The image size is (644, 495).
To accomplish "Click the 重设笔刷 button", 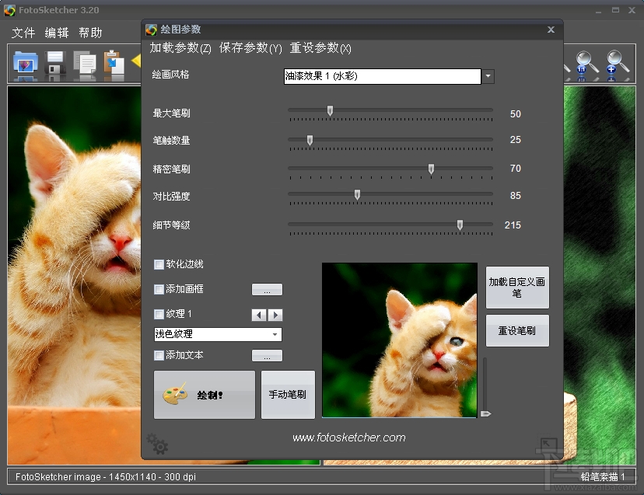I will (x=517, y=330).
